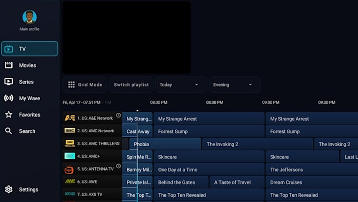Open the My Wave broadcast icon

click(8, 98)
